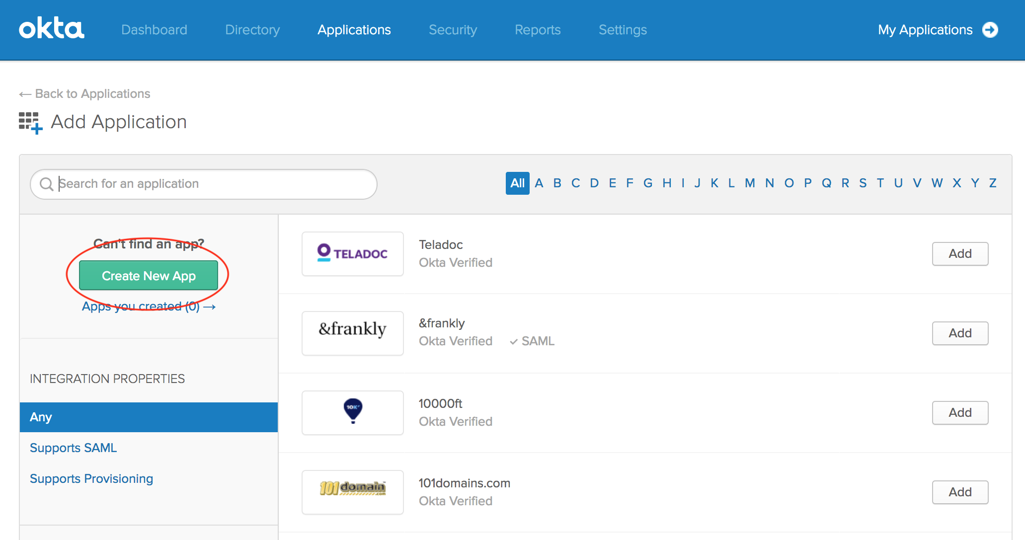This screenshot has width=1025, height=540.
Task: Go to My Applications
Action: (x=925, y=30)
